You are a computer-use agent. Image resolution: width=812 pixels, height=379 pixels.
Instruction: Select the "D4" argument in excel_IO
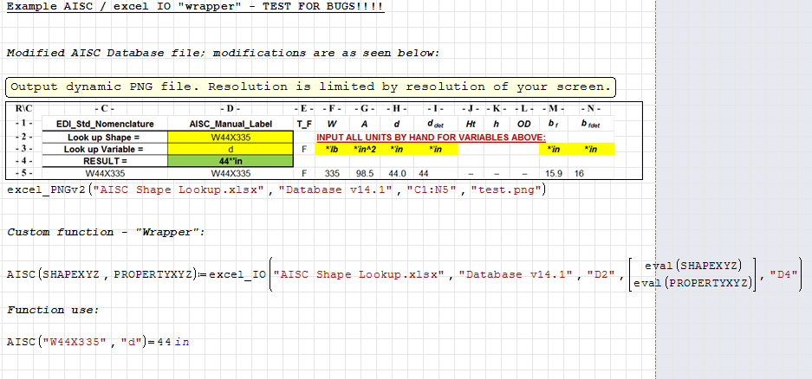pyautogui.click(x=783, y=274)
